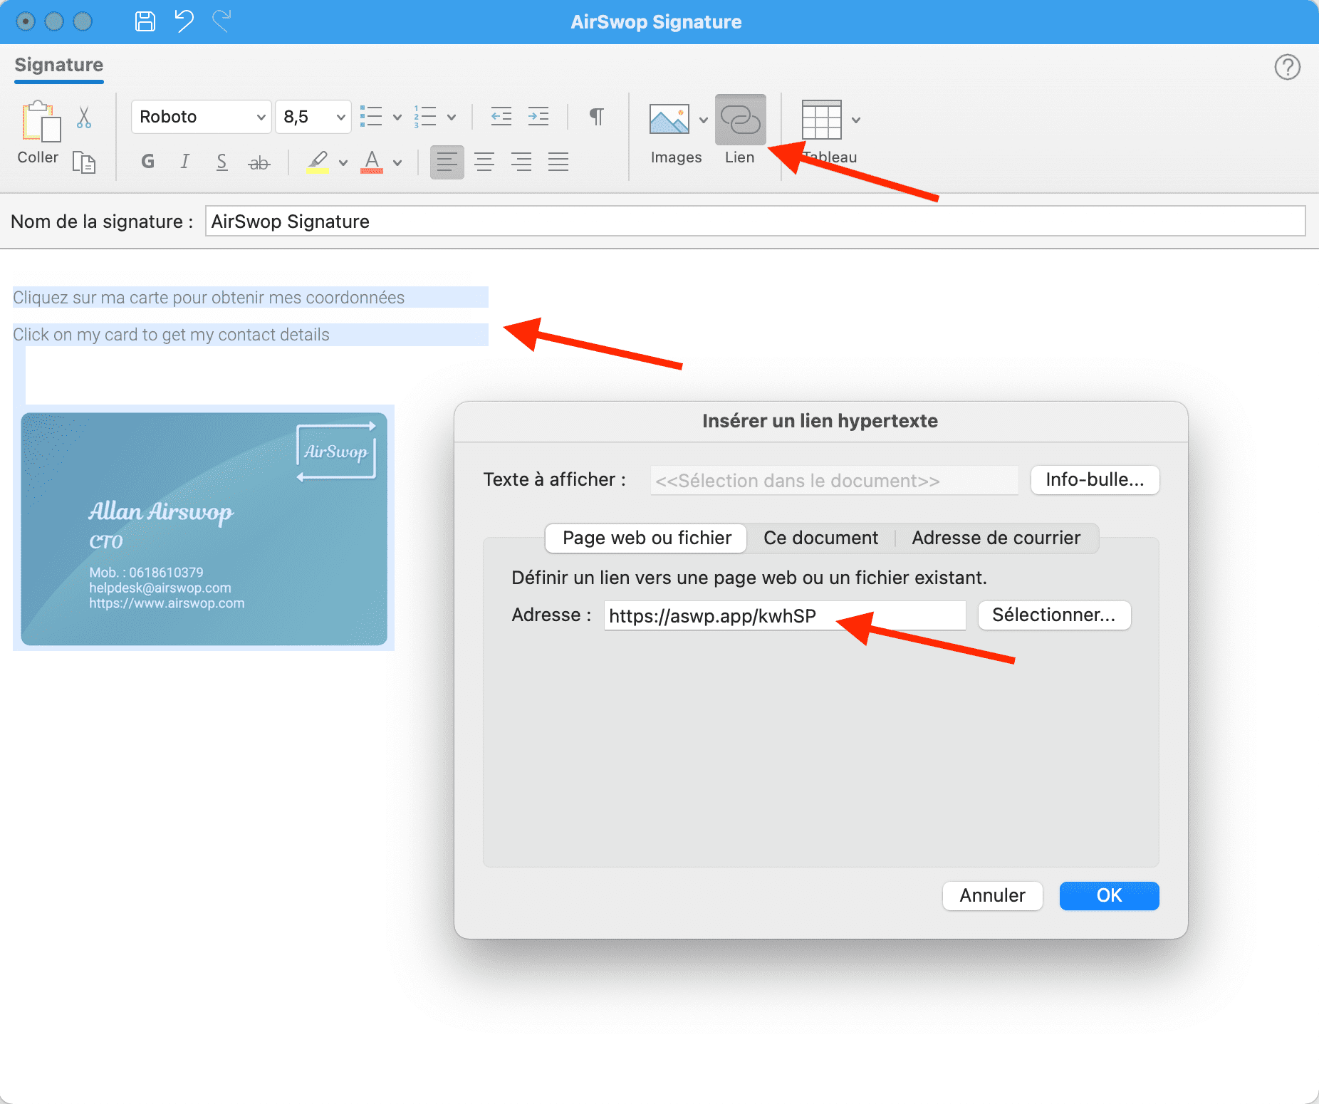Viewport: 1319px width, 1104px height.
Task: Open the 8,5 font size dropdown
Action: click(x=313, y=117)
